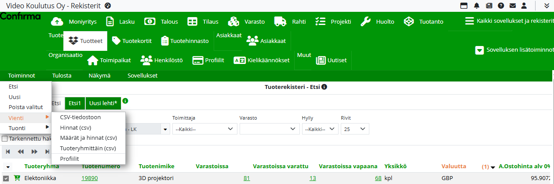The width and height of the screenshot is (554, 184).
Task: Expand the Rivit dropdown showing 25
Action: click(x=355, y=129)
